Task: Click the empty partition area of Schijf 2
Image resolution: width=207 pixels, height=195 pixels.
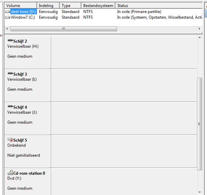Action: point(124,53)
